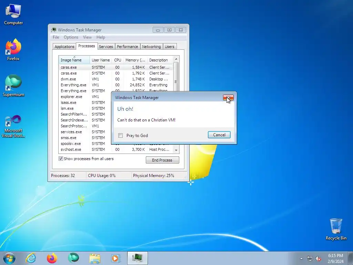Show hidden system tray icons

pyautogui.click(x=301, y=258)
